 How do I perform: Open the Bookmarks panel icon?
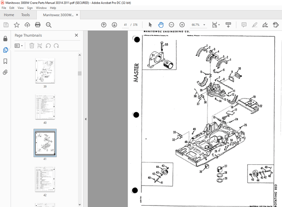[x=5, y=61]
